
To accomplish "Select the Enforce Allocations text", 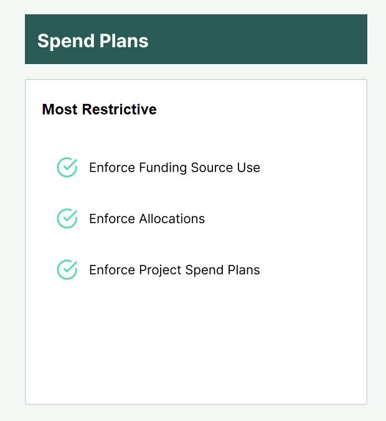I will tap(147, 218).
